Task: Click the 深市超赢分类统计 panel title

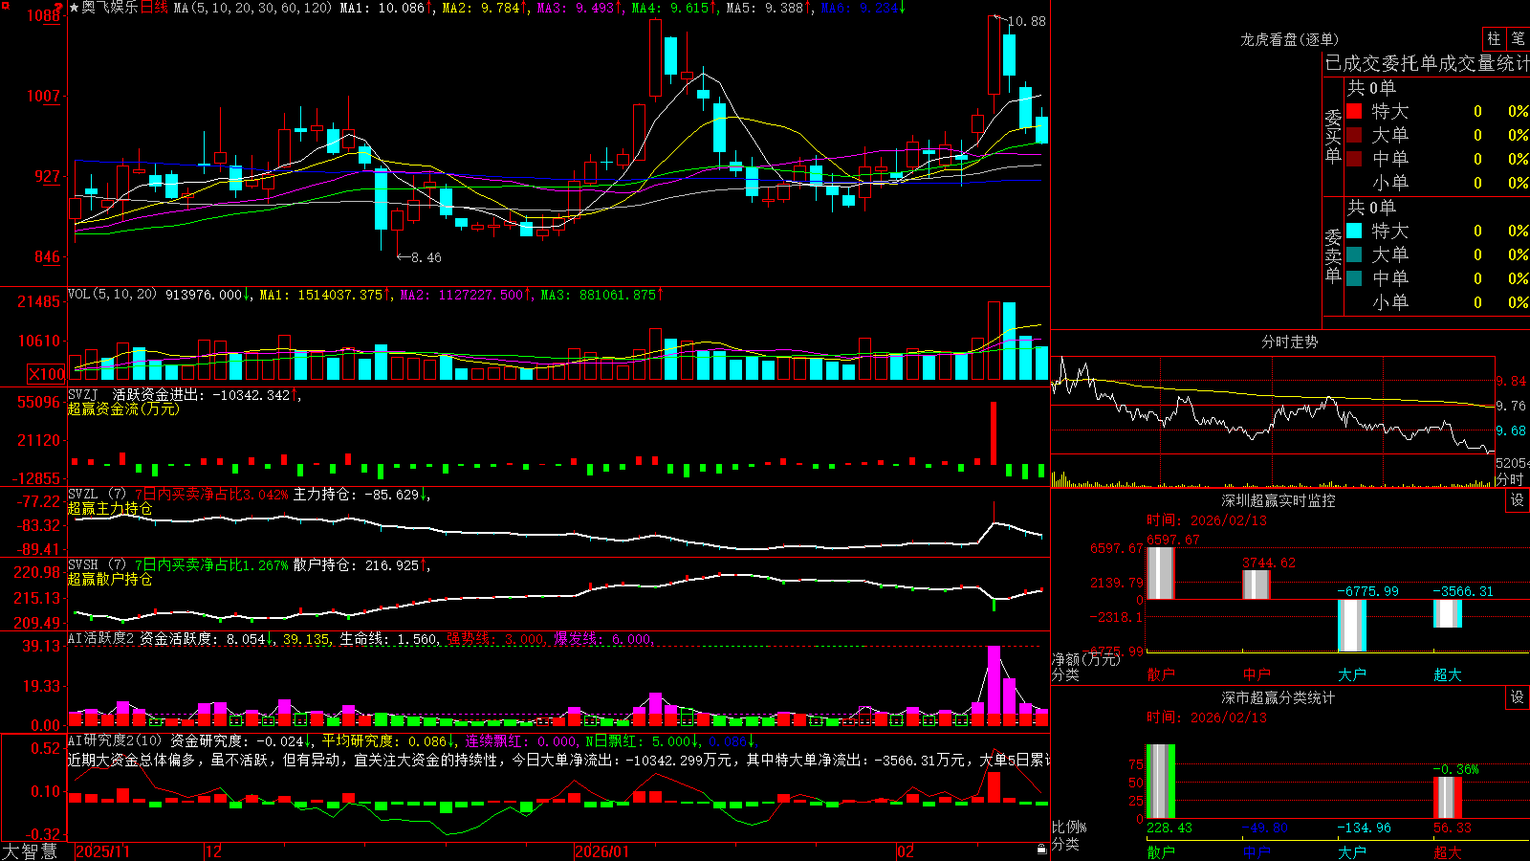Action: pyautogui.click(x=1279, y=697)
